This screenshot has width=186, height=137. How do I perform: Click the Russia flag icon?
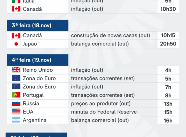(16, 104)
